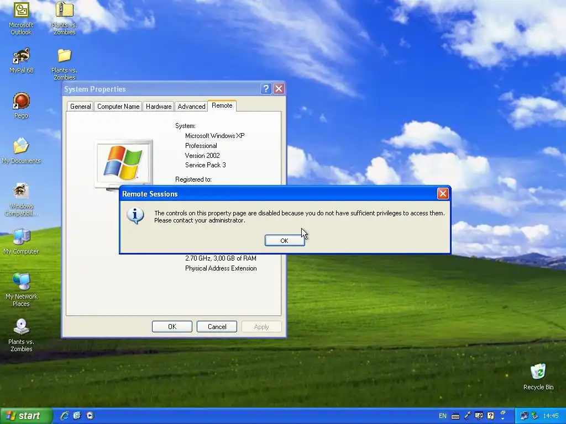Launch Windows Media Player from Quick Launch

coord(90,416)
